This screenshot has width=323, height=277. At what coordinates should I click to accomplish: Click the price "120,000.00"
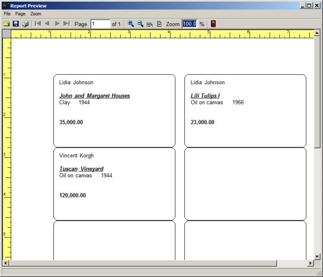72,195
